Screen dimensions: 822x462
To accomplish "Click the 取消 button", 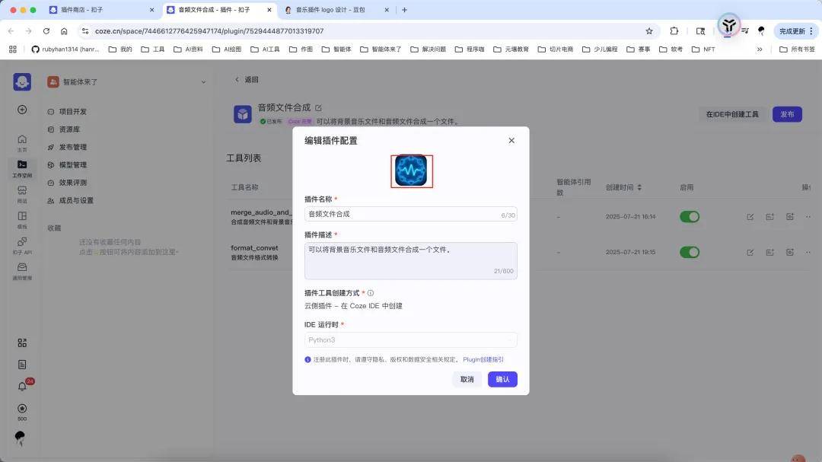I will coord(467,379).
